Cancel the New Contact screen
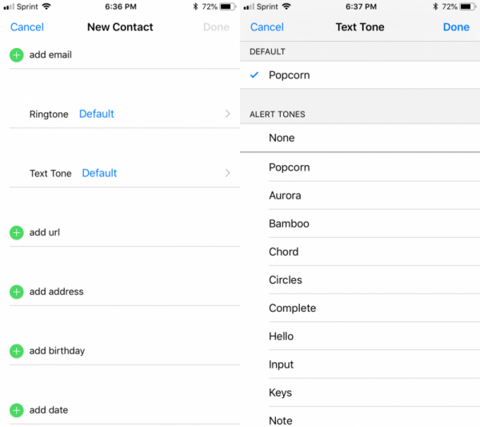480x427 pixels. click(x=27, y=27)
